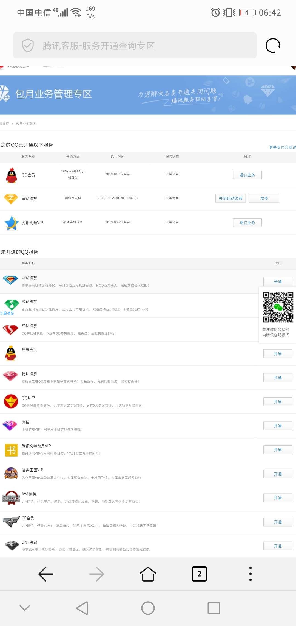The image size is (296, 626).
Task: Click the 包月业务管理专区 banner title
Action: pyautogui.click(x=53, y=94)
